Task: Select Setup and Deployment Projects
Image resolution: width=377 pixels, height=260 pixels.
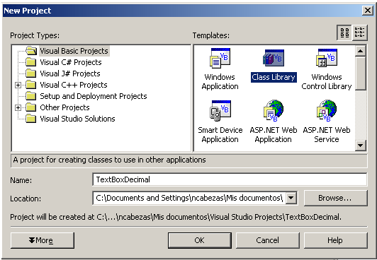Action: pos(94,96)
